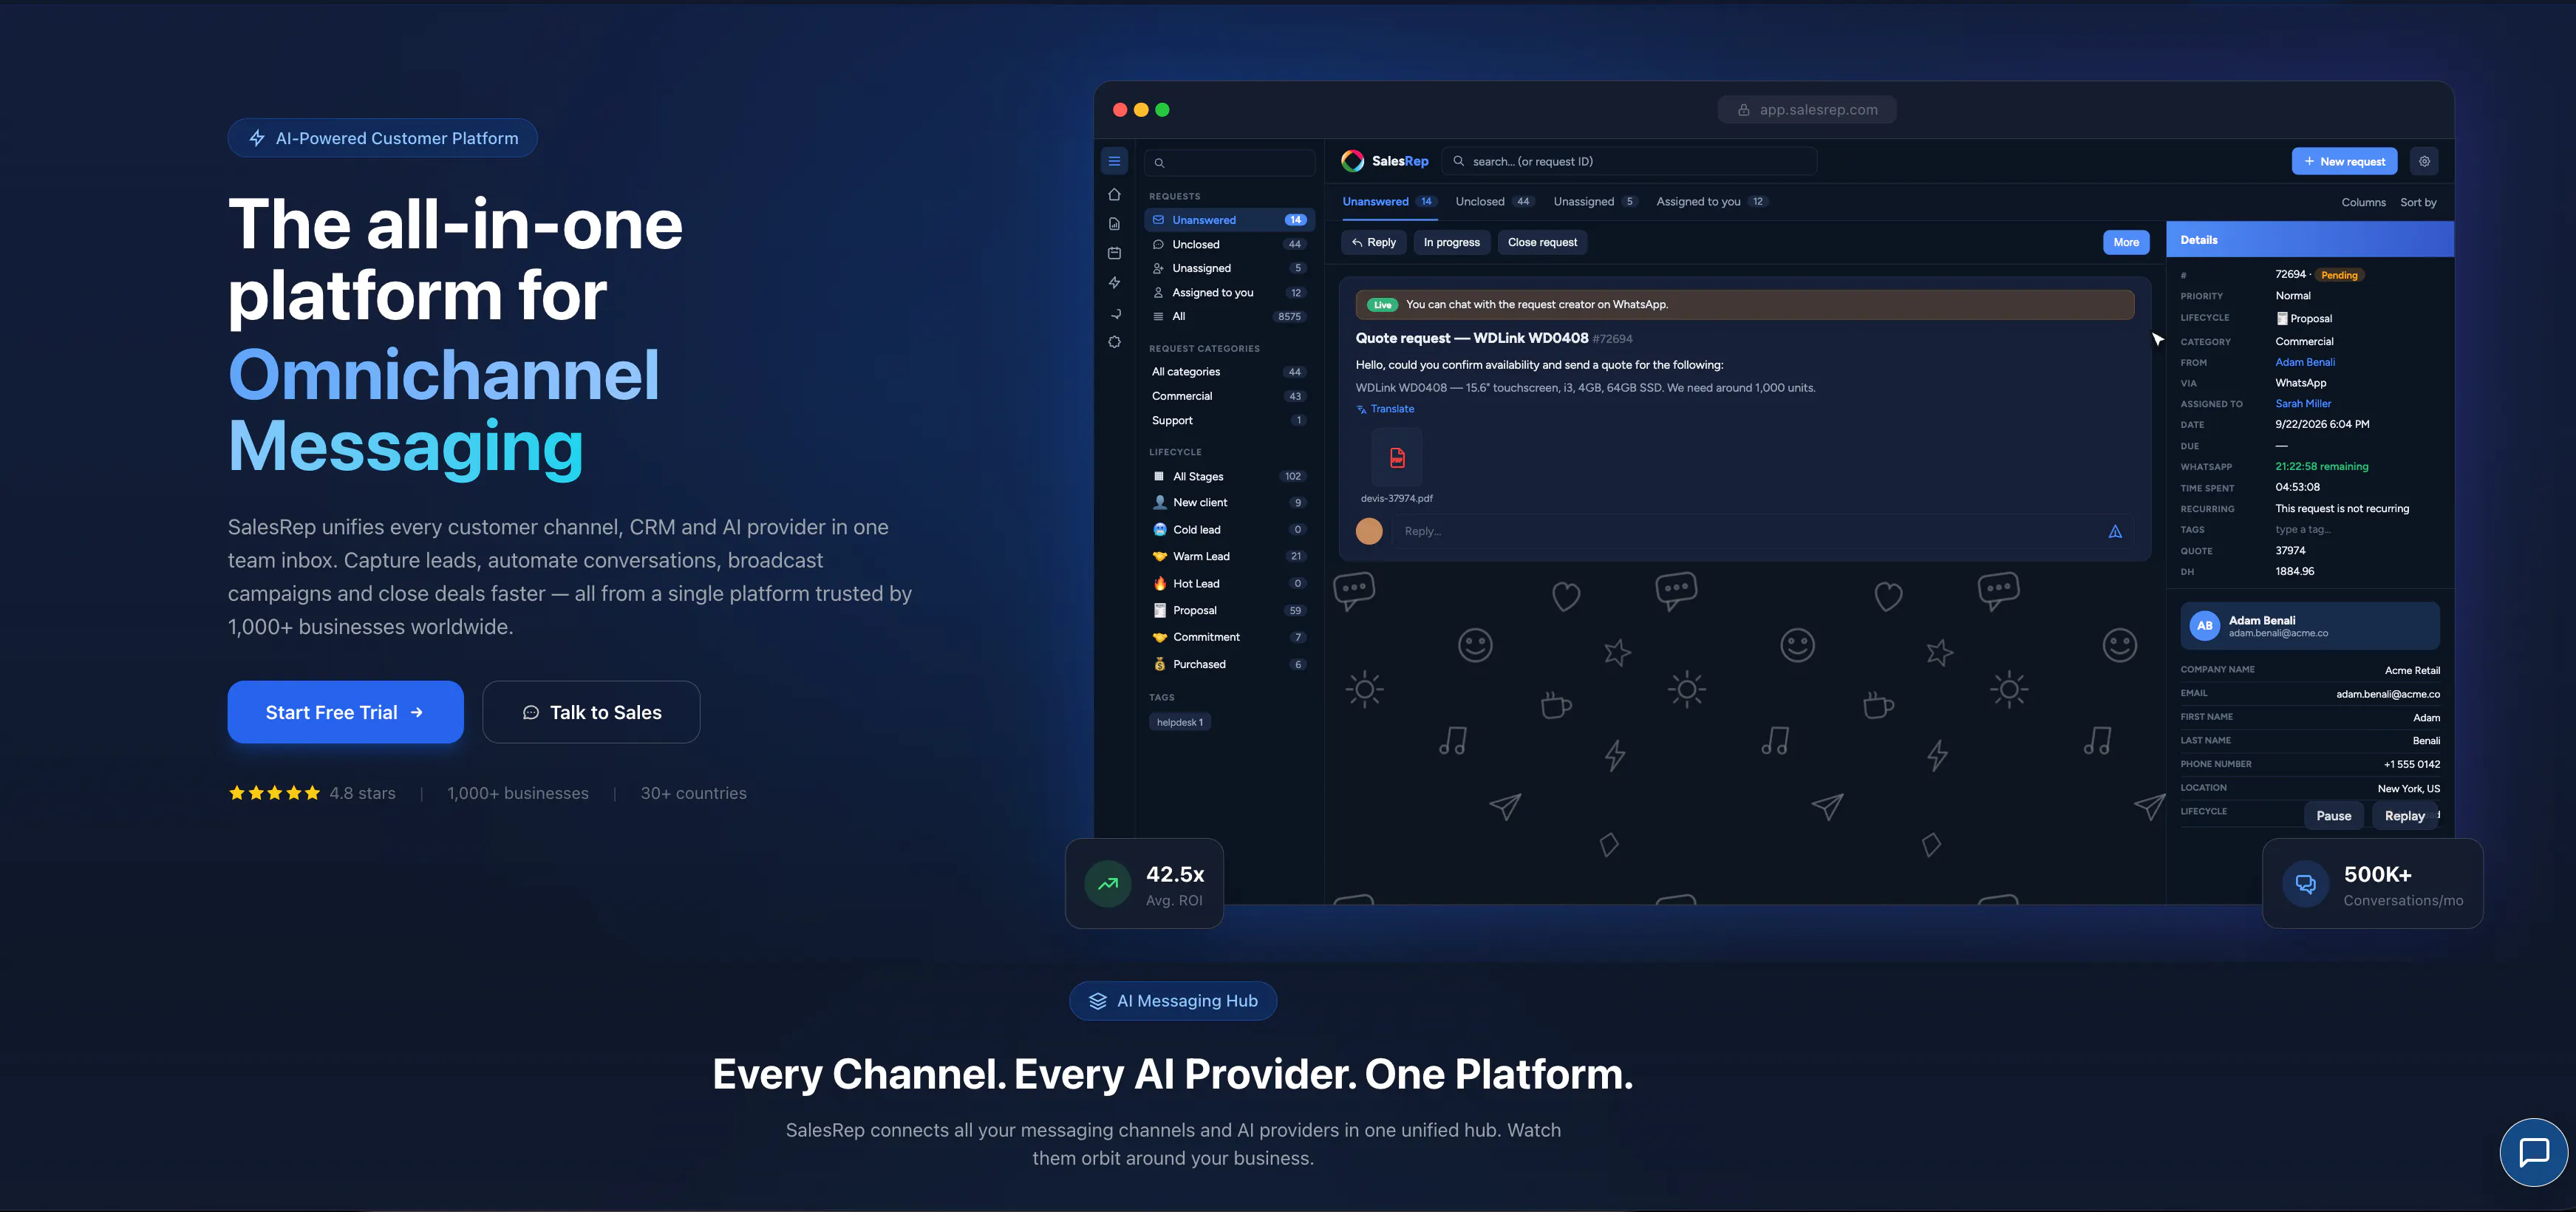Screen dimensions: 2576x1212
Task: Mark request as In progress
Action: pos(1452,242)
